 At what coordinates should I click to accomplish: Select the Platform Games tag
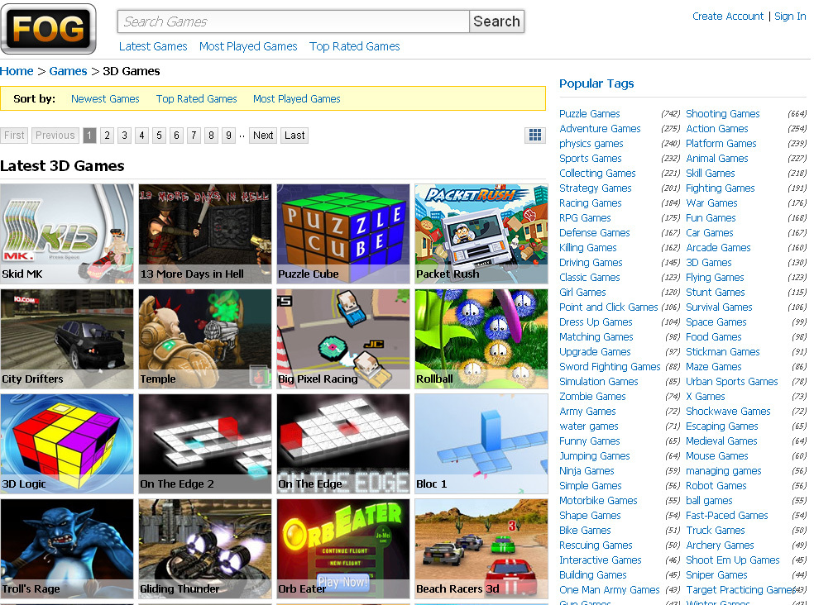click(x=721, y=144)
